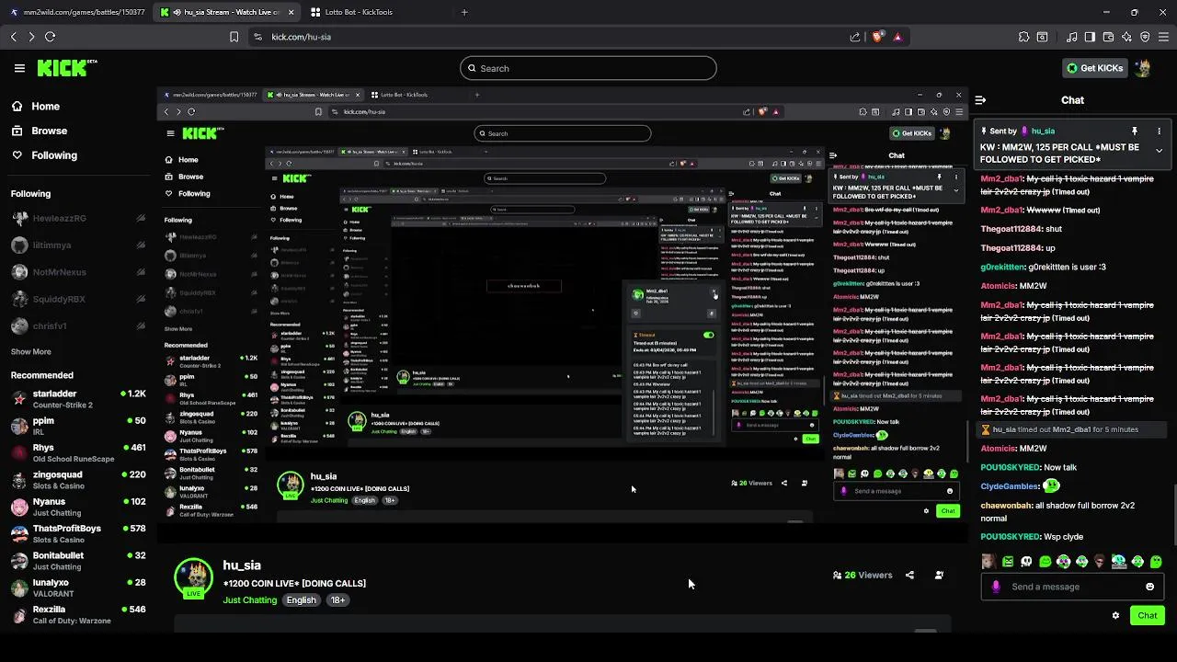Open the Kick hamburger sidebar menu
The width and height of the screenshot is (1177, 662).
[x=19, y=68]
